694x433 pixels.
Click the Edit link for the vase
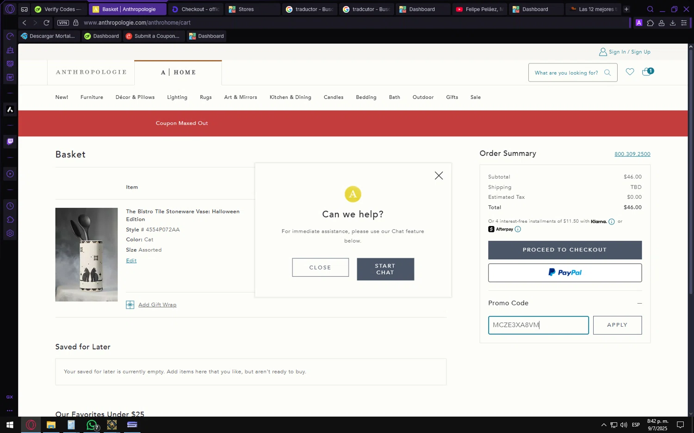tap(131, 261)
